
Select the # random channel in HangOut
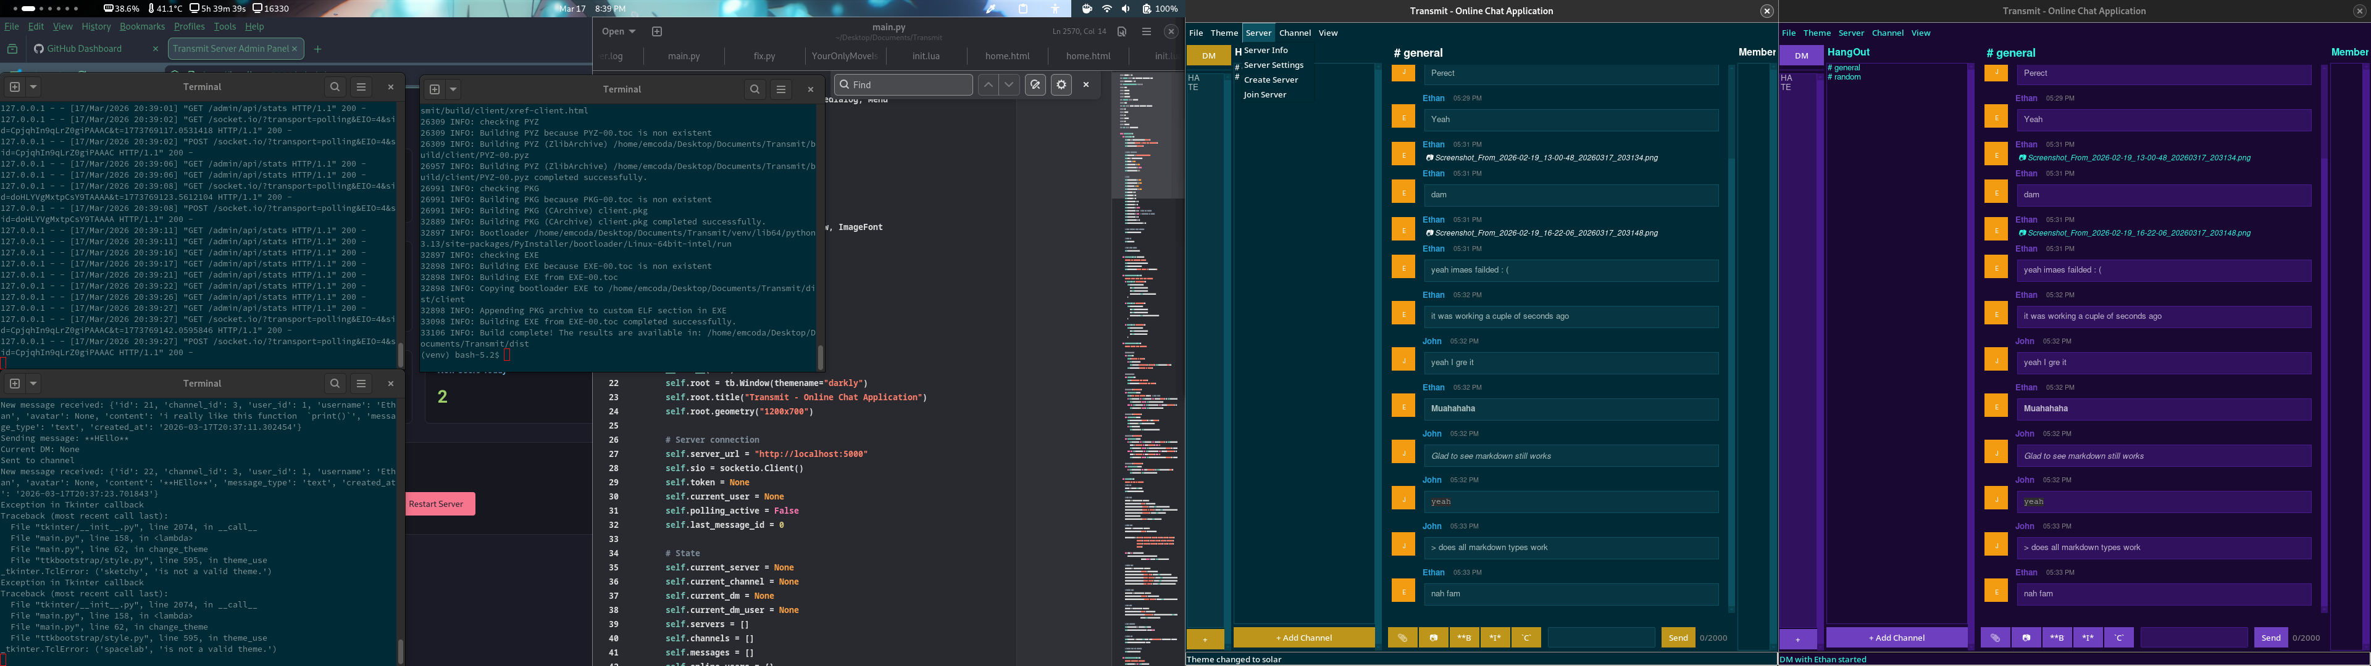pos(1844,77)
